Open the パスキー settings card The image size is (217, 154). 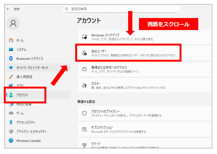tap(145, 85)
